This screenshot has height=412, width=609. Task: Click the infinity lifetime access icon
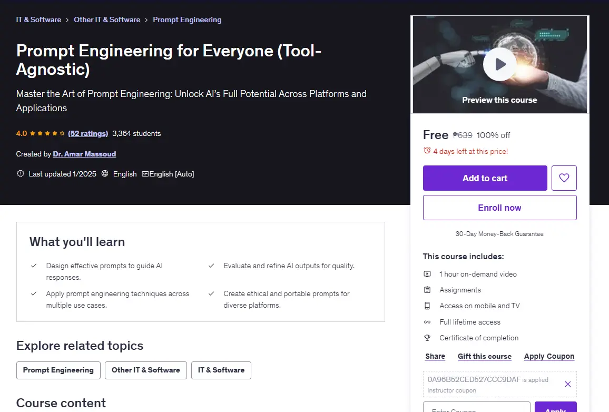(427, 322)
